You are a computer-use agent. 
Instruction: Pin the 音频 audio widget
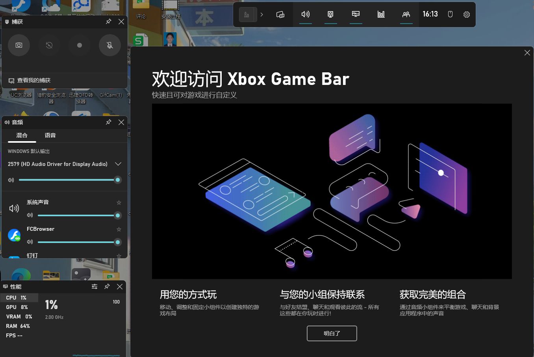point(109,122)
